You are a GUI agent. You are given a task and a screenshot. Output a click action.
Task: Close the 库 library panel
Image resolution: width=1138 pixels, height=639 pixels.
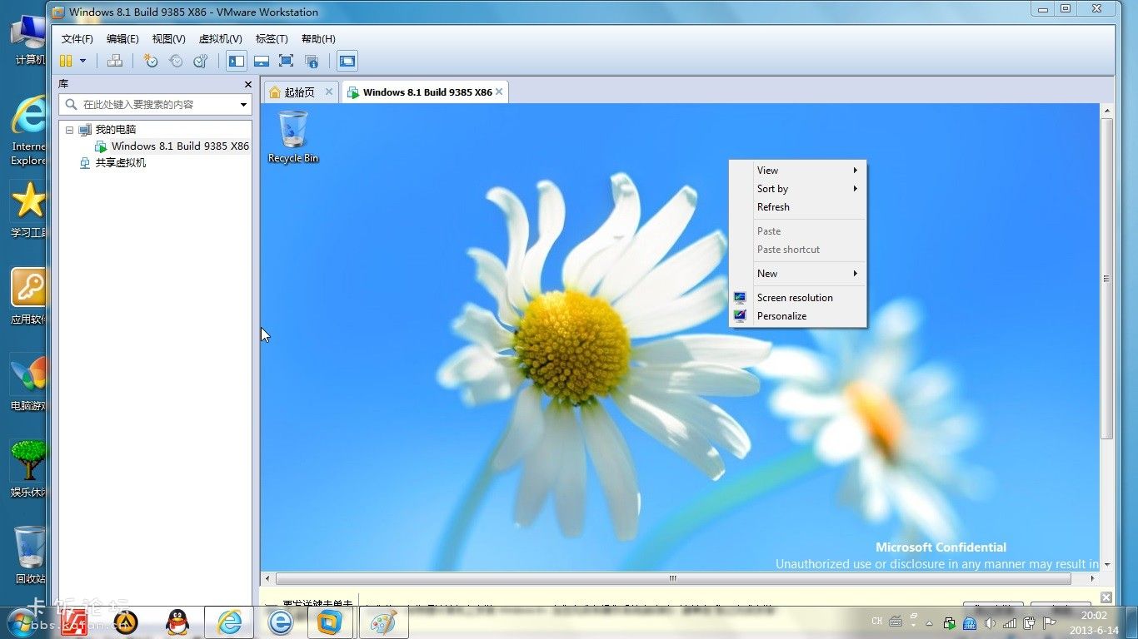point(247,84)
